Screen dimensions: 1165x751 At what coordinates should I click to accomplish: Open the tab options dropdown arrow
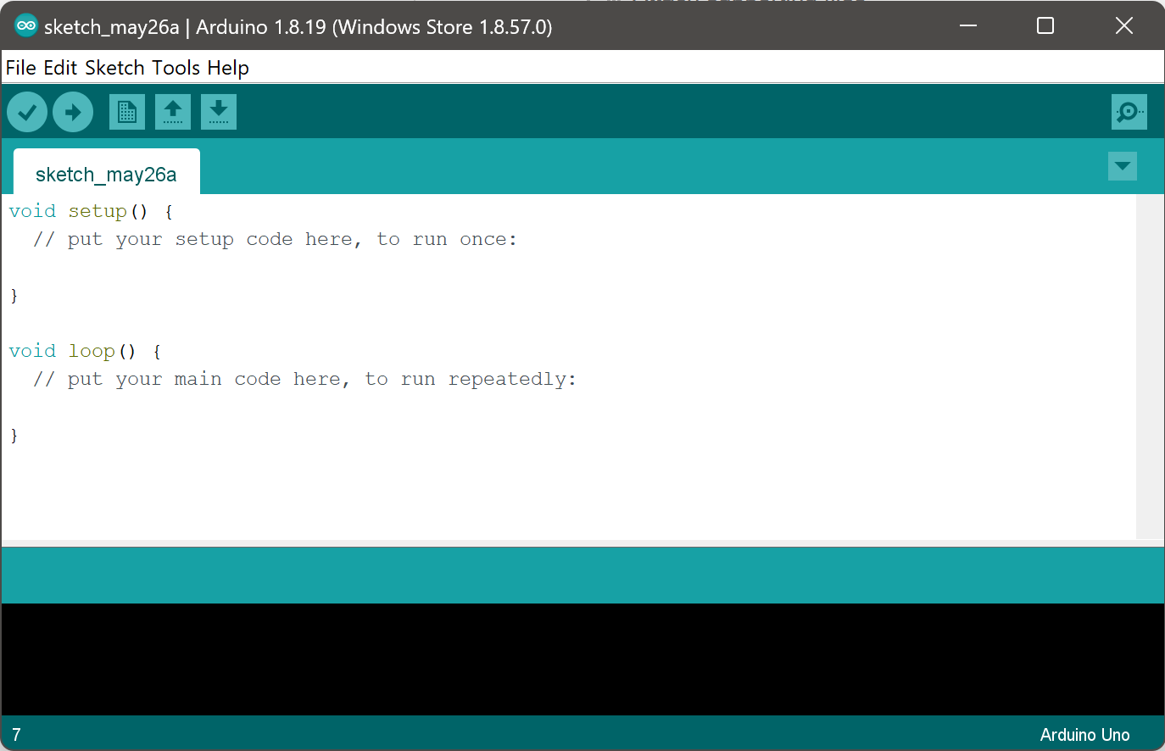click(1123, 166)
